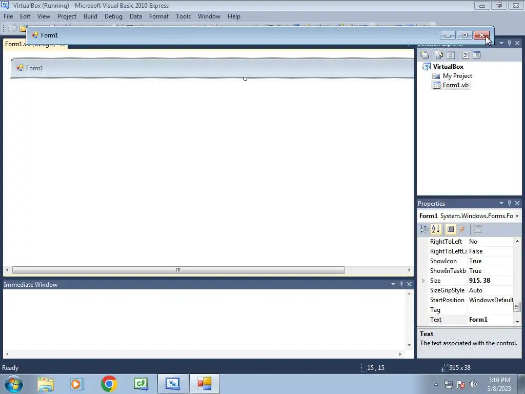The width and height of the screenshot is (525, 394).
Task: Show the Properties list button
Action: (x=451, y=229)
